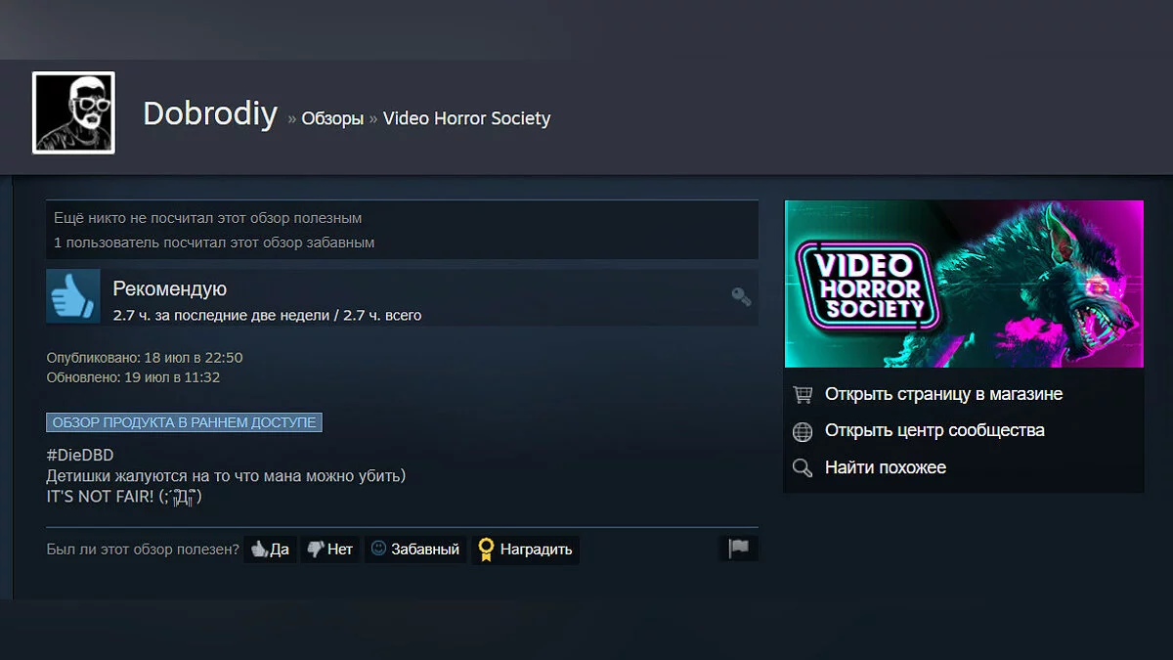Go to Обзоры breadcrumb link
Image resolution: width=1173 pixels, height=660 pixels.
332,118
